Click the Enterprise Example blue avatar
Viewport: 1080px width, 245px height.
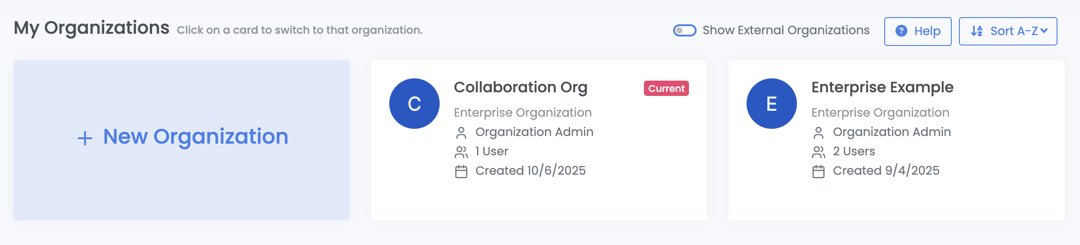click(771, 104)
